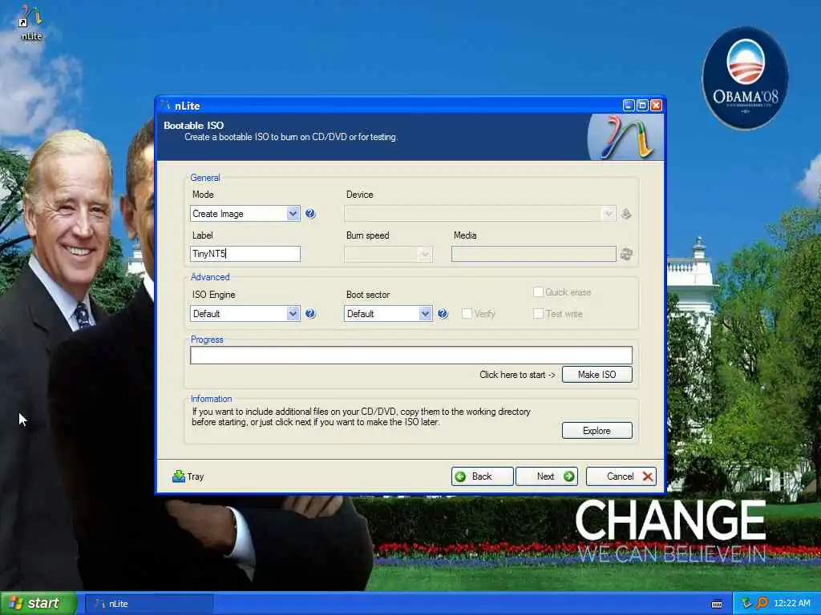Click the Progress bar
821x615 pixels.
pos(411,355)
